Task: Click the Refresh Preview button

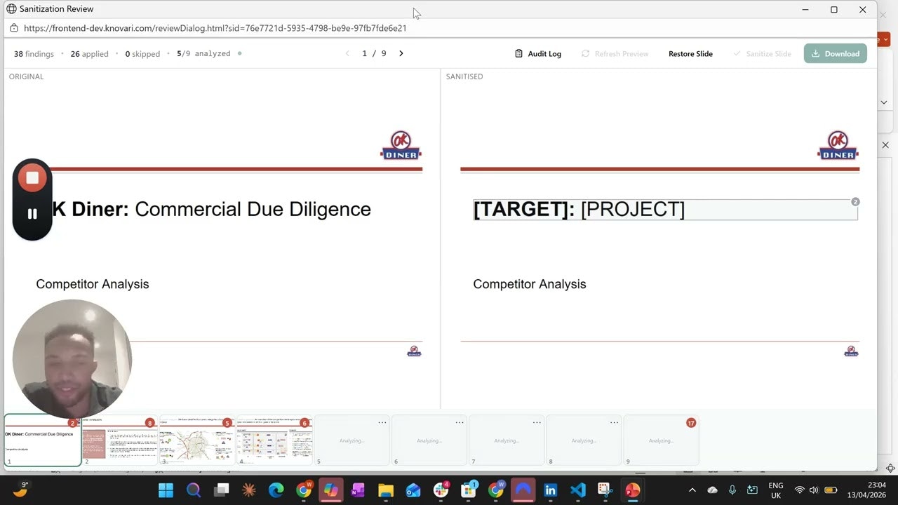Action: (615, 54)
